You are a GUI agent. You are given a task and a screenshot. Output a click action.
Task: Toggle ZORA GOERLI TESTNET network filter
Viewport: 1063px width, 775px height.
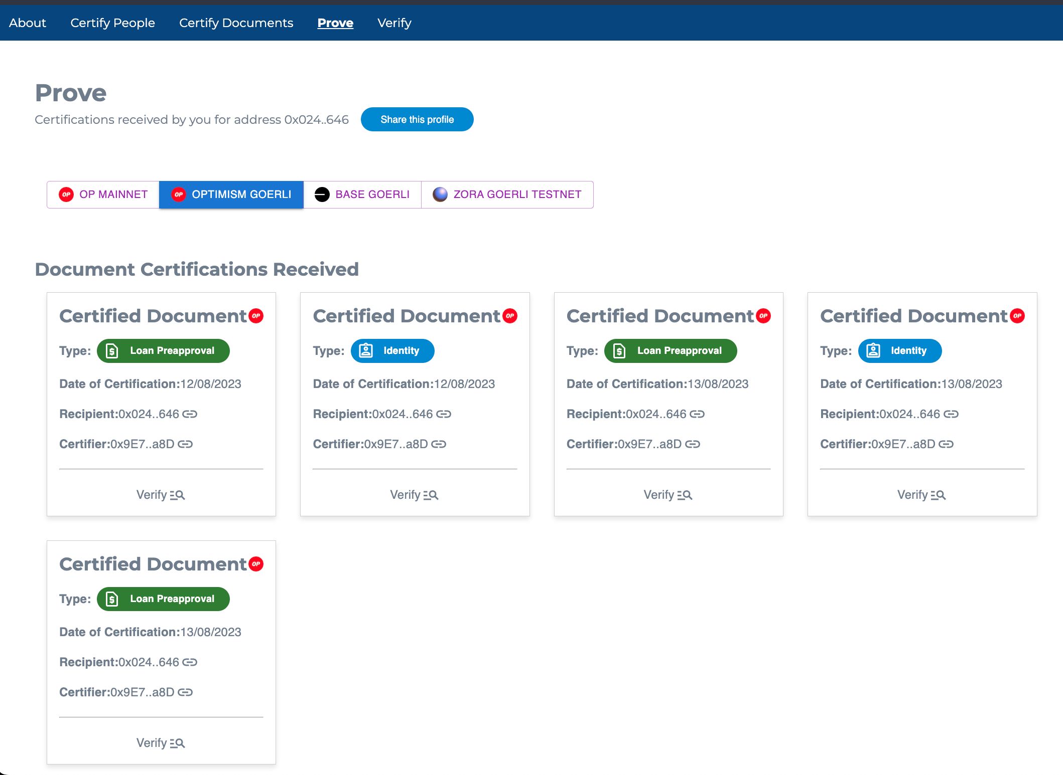pos(507,195)
